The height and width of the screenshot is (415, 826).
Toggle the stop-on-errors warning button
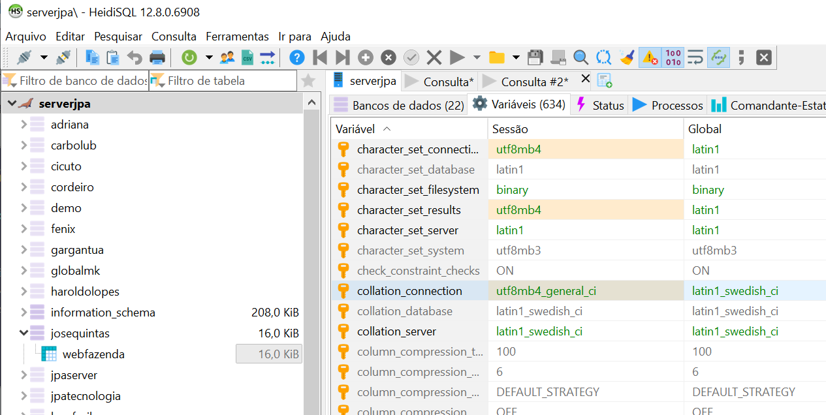tap(650, 57)
